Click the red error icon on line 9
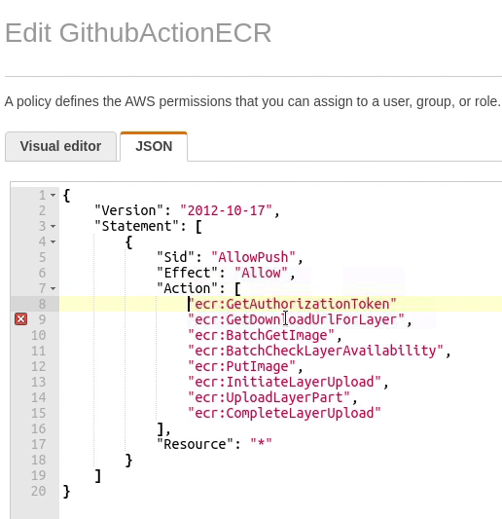The height and width of the screenshot is (519, 502). pos(20,319)
